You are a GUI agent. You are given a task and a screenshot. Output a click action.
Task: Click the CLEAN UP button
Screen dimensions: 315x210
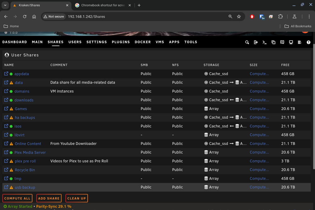click(77, 198)
